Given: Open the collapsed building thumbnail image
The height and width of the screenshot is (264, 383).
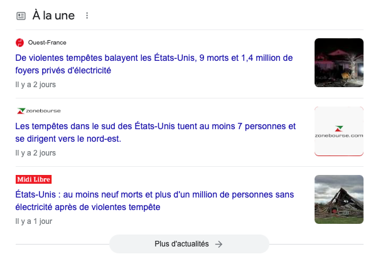Looking at the screenshot, I should [338, 199].
